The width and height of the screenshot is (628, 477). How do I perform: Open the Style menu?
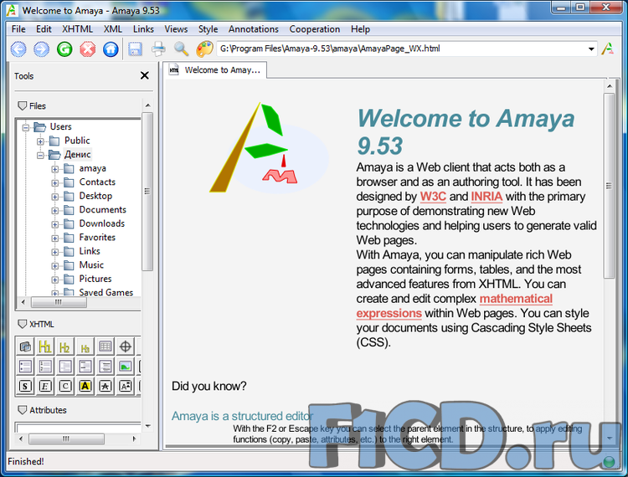(208, 29)
